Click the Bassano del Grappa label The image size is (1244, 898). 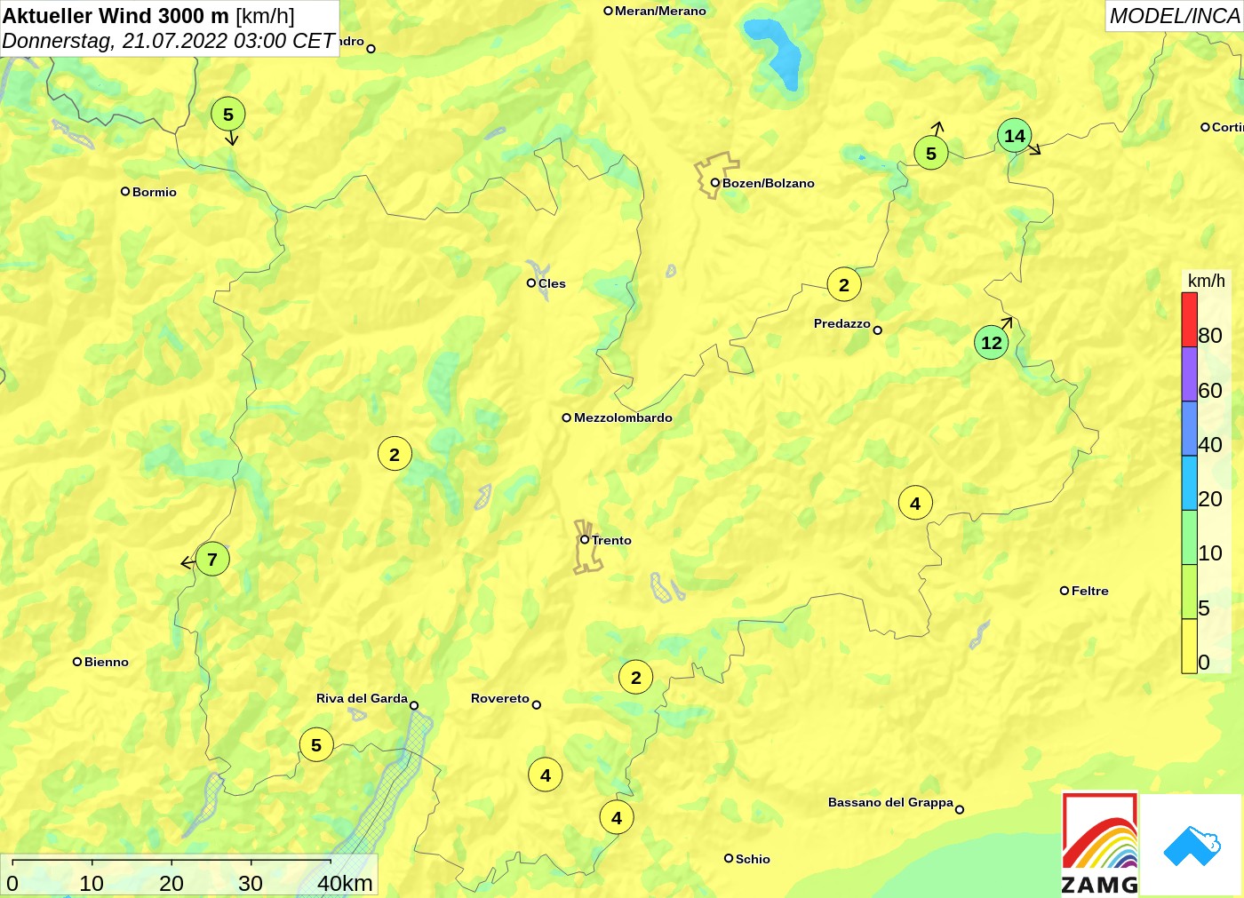point(890,803)
